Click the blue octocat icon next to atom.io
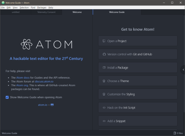 pos(52,105)
